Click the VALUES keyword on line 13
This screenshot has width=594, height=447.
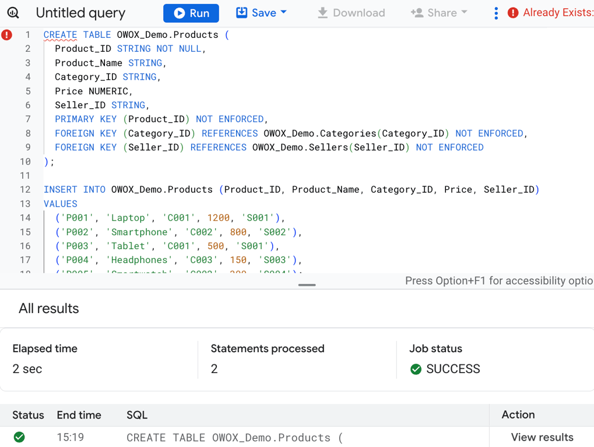point(60,204)
